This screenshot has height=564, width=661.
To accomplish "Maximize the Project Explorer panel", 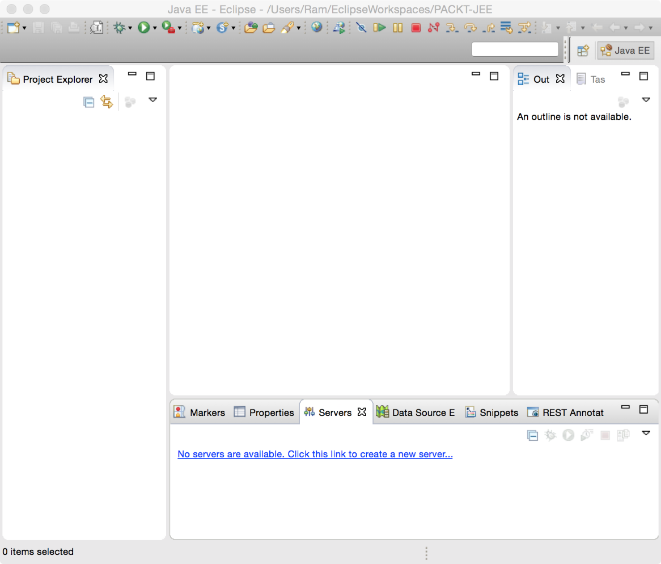I will click(150, 76).
